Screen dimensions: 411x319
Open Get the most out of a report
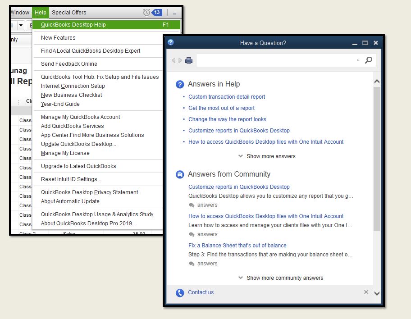(x=221, y=108)
